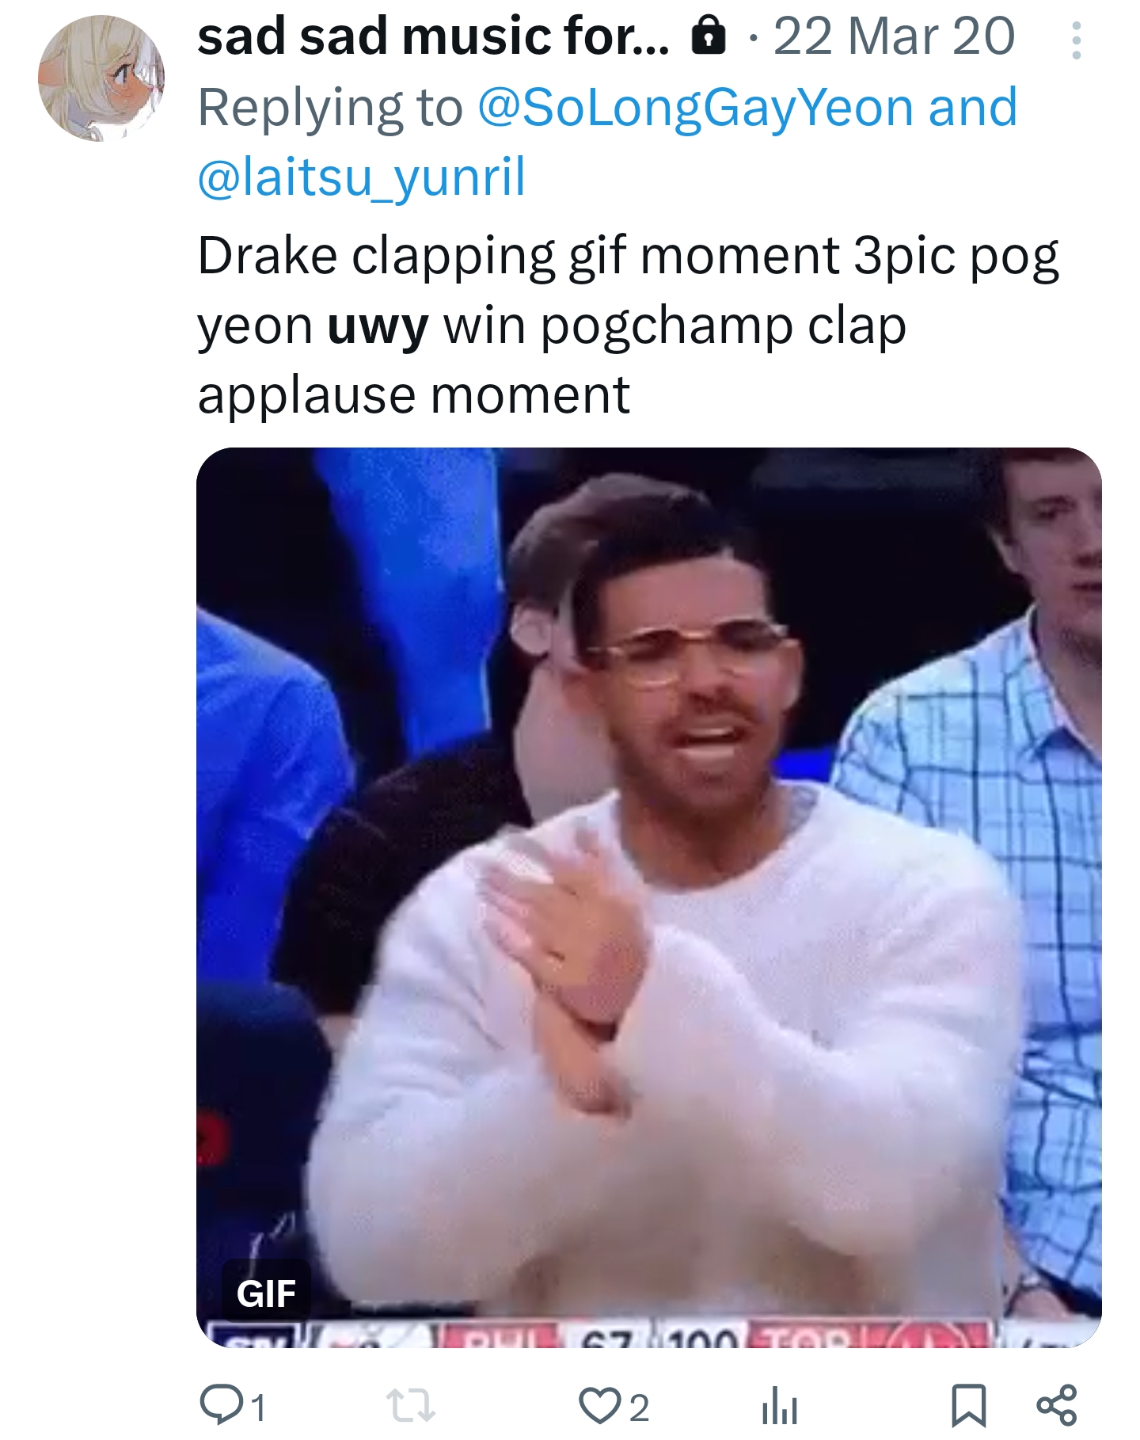Click the word 'and' in replying-to line

(x=973, y=108)
